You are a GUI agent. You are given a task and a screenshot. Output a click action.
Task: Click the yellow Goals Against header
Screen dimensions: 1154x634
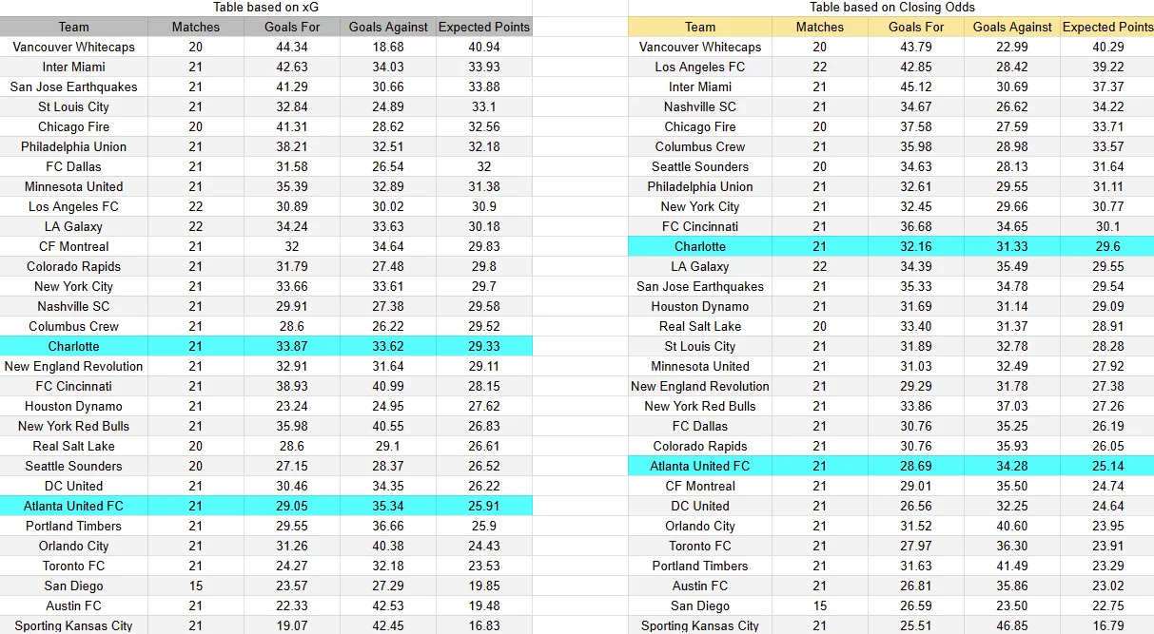click(x=1012, y=27)
